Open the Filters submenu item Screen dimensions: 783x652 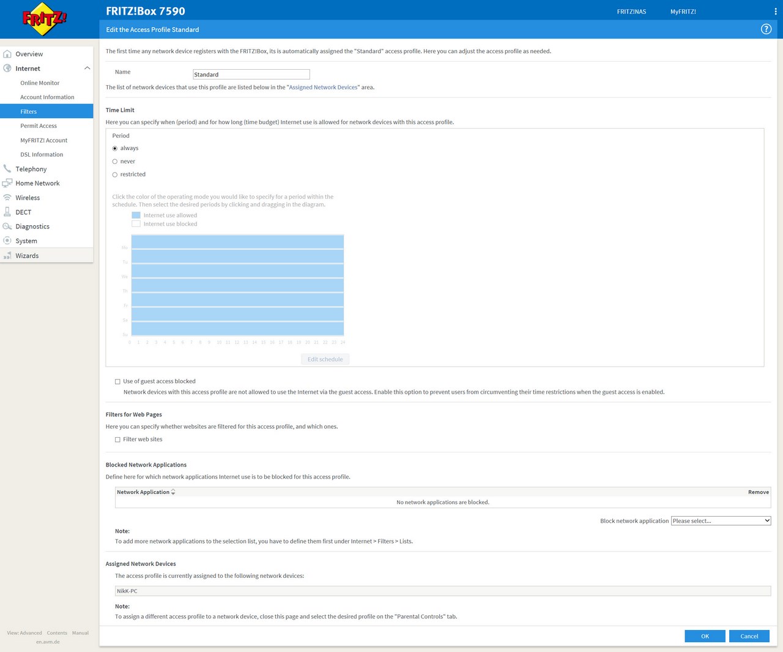[46, 111]
